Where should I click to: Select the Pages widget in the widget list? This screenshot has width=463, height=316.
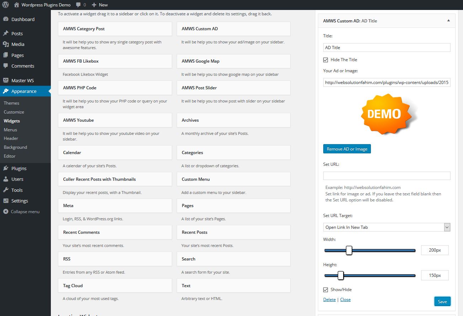(x=234, y=206)
